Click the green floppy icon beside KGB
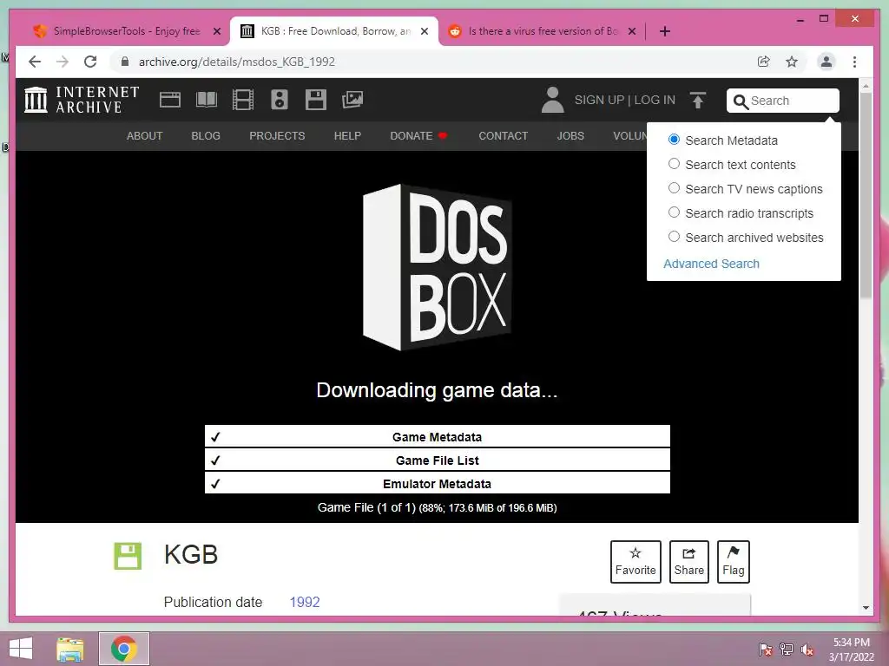The height and width of the screenshot is (666, 889). (x=128, y=556)
